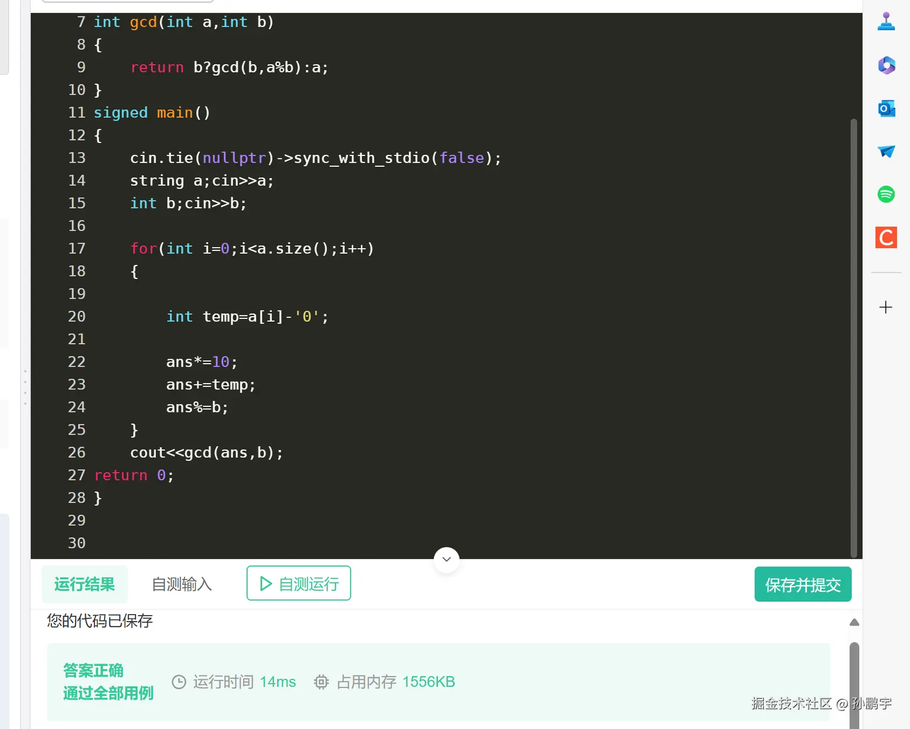Viewport: 910px width, 729px height.
Task: Collapse the code editor with chevron button
Action: pyautogui.click(x=447, y=560)
